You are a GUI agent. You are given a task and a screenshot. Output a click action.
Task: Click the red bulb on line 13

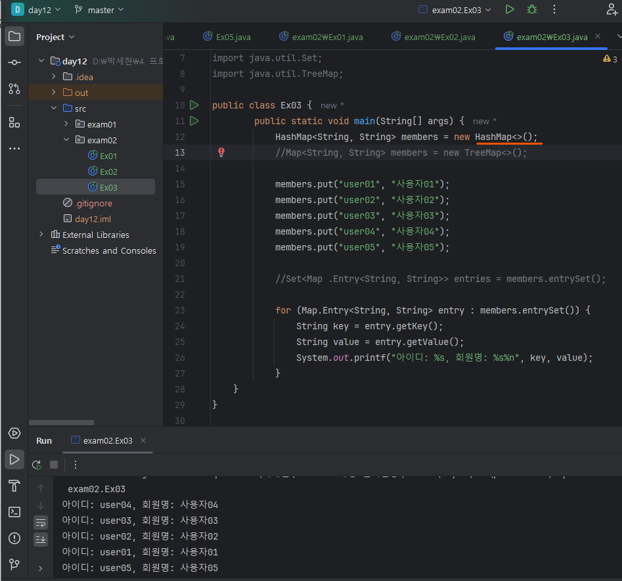click(221, 152)
